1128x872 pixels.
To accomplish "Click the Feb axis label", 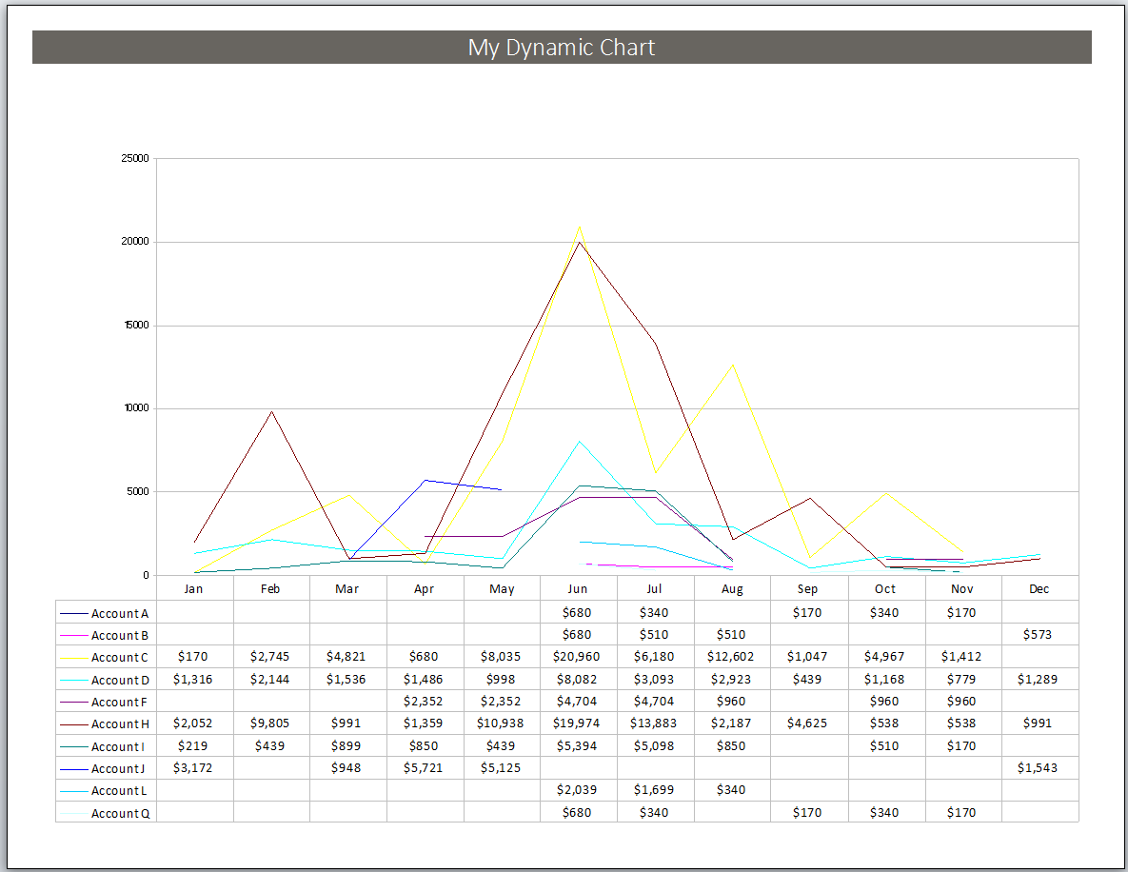I will 269,588.
